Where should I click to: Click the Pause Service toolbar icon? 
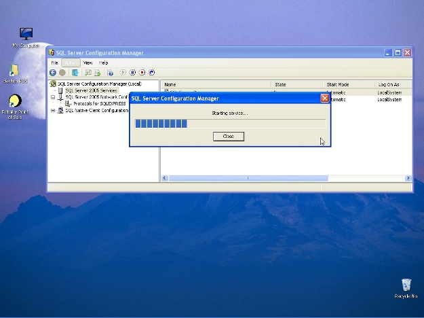(133, 73)
